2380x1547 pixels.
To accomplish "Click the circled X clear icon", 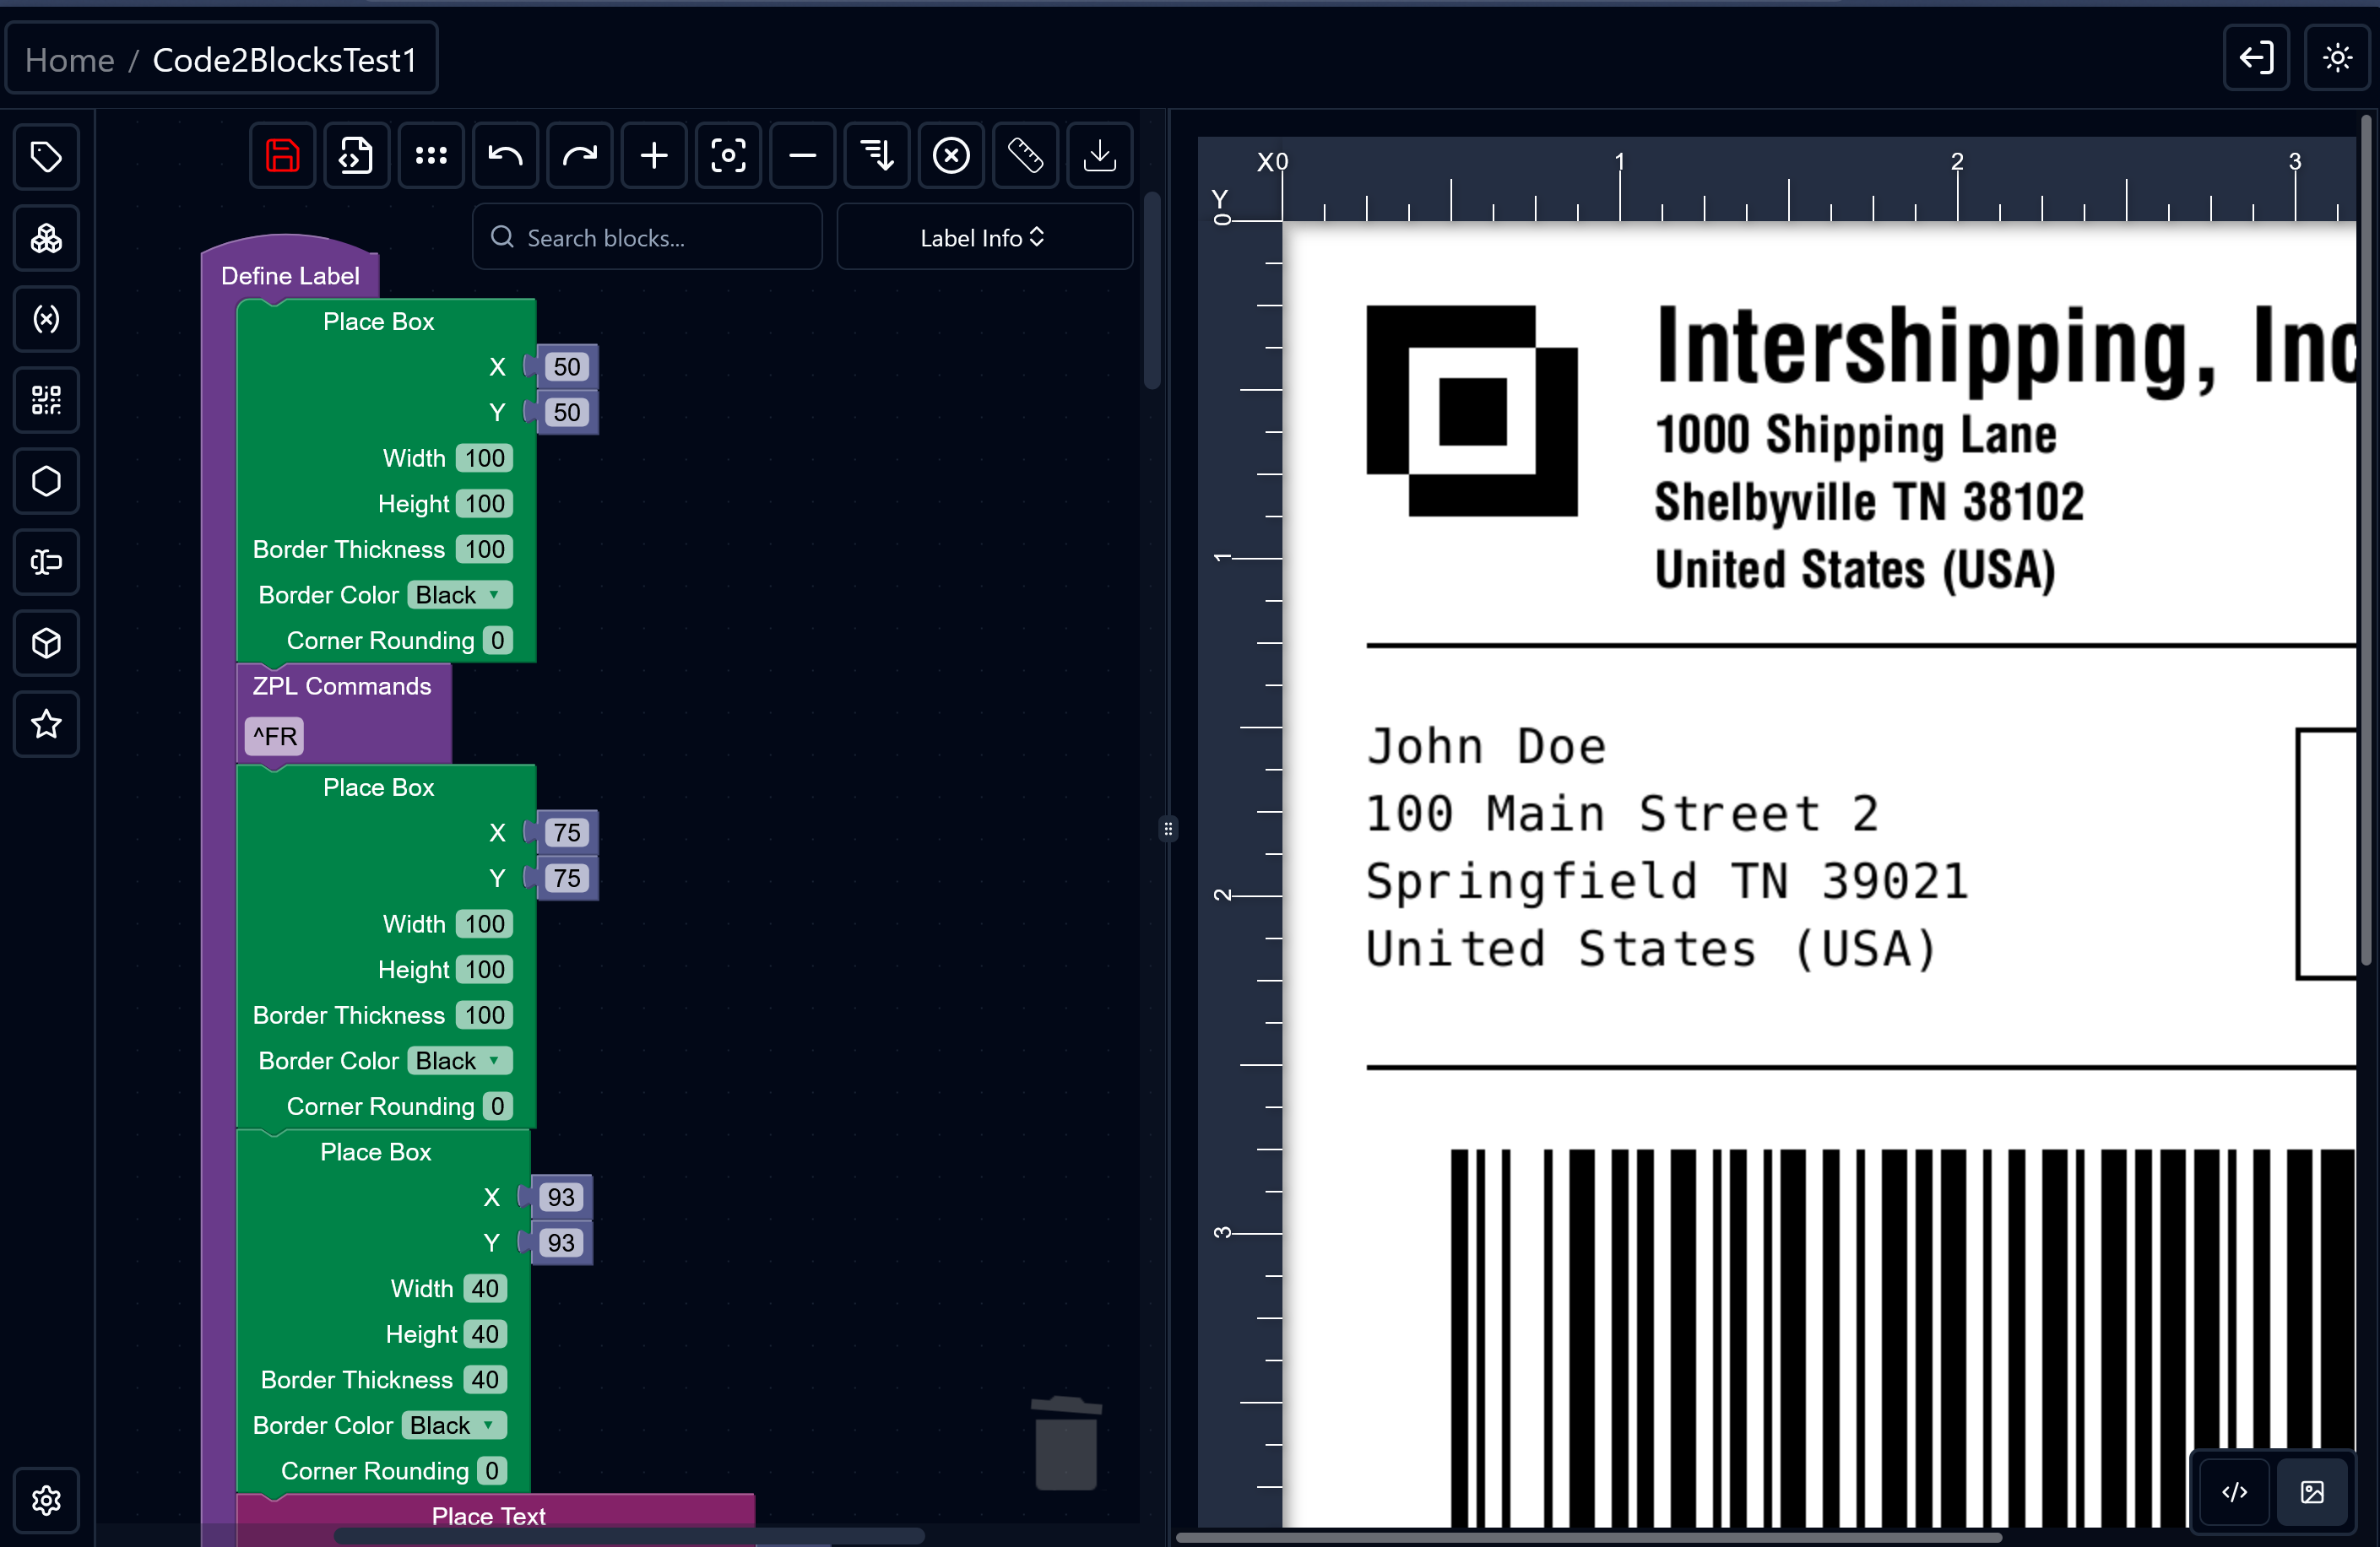I will (x=951, y=156).
